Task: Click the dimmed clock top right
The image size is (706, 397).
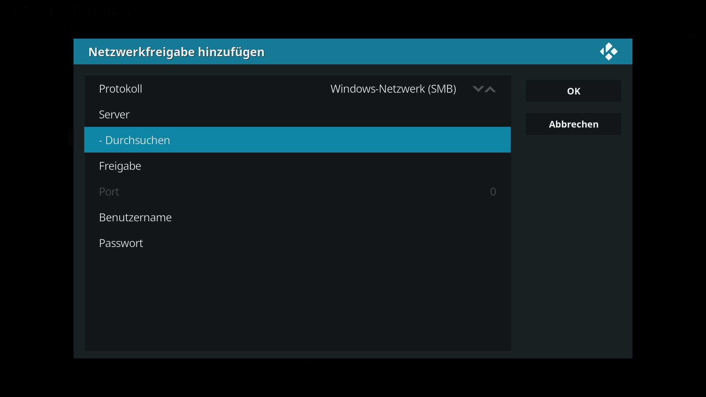Action: coord(670,18)
